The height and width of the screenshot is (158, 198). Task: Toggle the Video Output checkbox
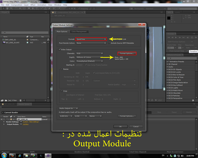click(x=60, y=49)
